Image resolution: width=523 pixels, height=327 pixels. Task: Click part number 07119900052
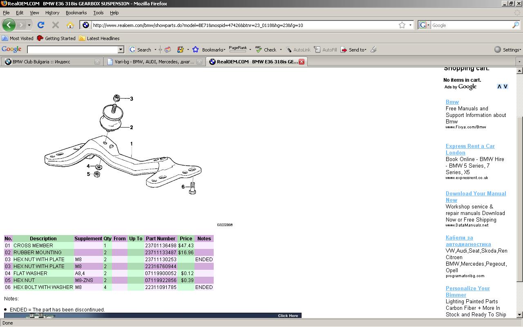coord(161,273)
